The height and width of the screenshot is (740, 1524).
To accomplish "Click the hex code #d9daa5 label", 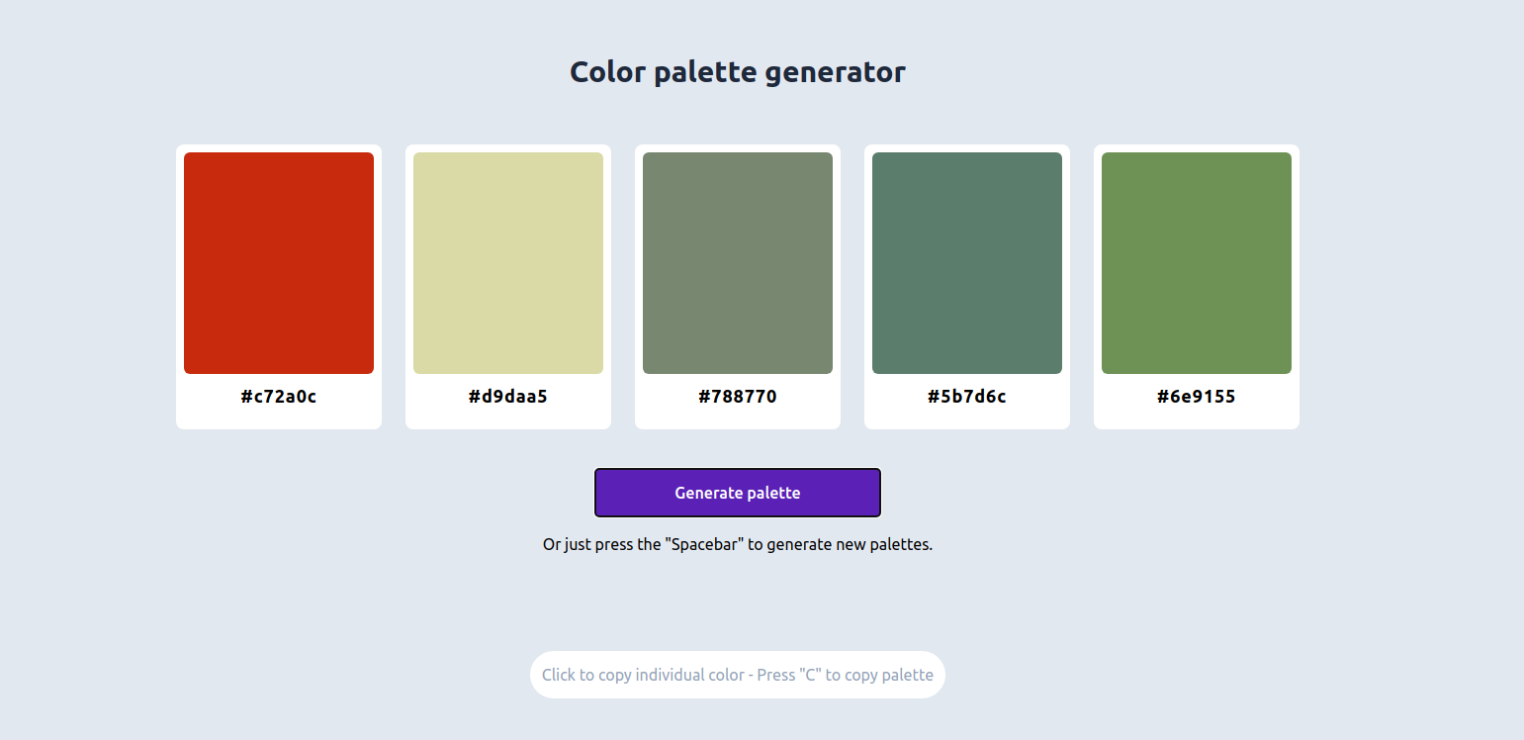I will [x=507, y=396].
